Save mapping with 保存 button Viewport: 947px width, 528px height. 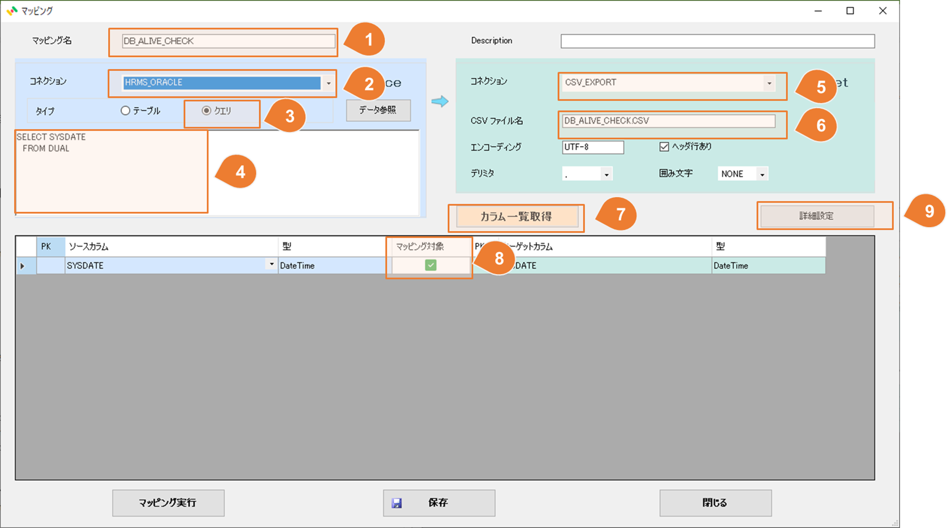(439, 503)
